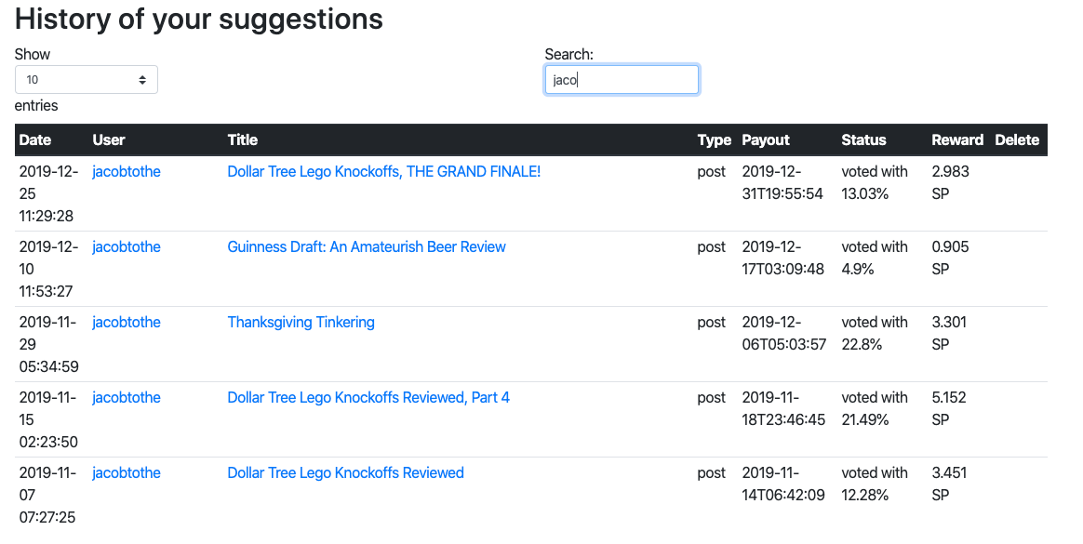1083x544 pixels.
Task: Sort table by User column header
Action: point(109,140)
